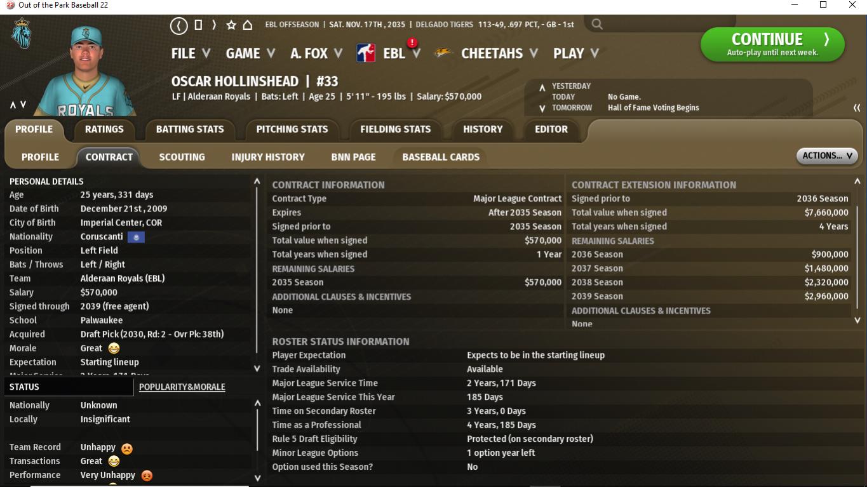Open the GAME menu dropdown
Screen dimensions: 867x487
click(x=251, y=53)
